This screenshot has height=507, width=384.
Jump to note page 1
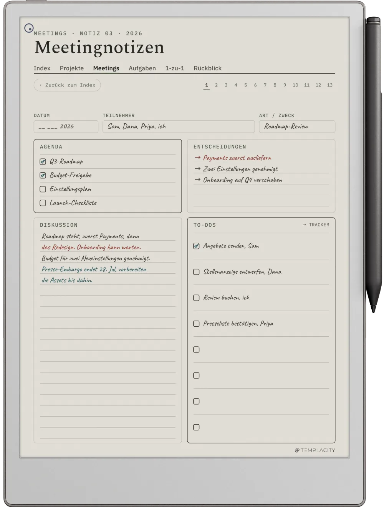(207, 85)
